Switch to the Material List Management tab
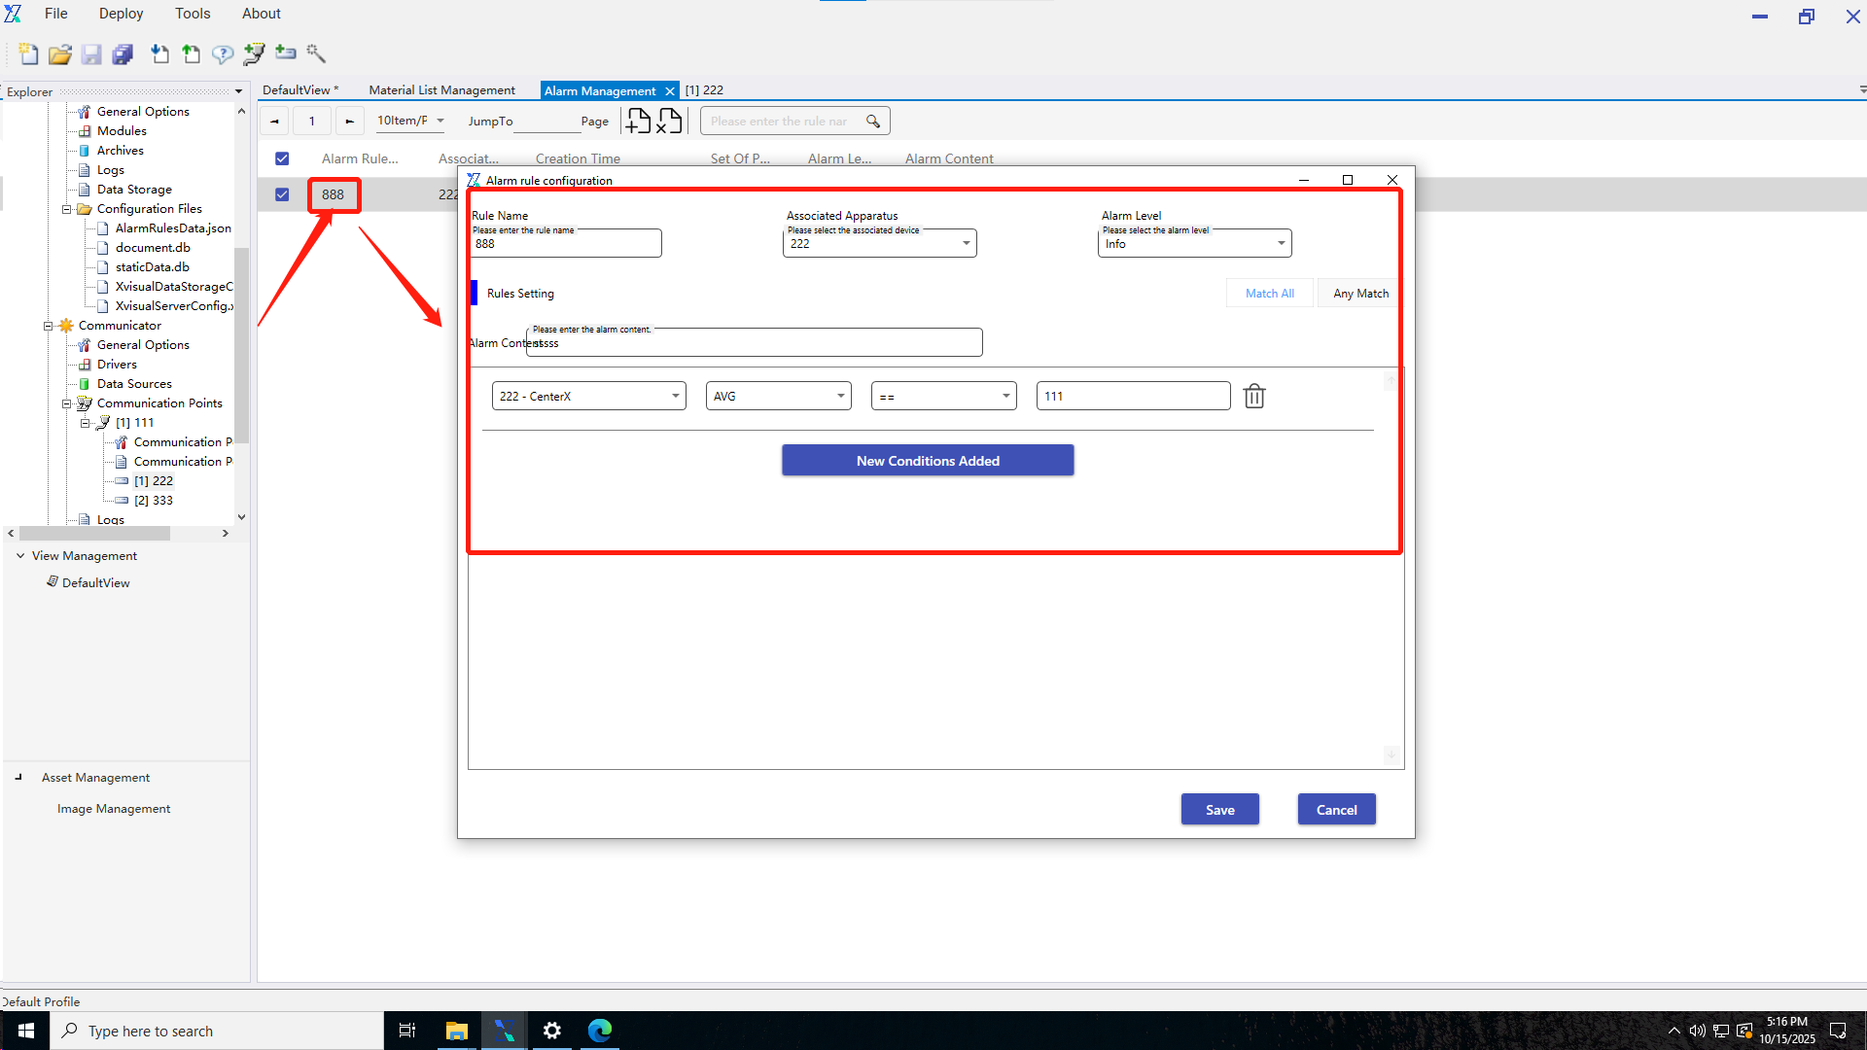The width and height of the screenshot is (1867, 1050). pyautogui.click(x=441, y=90)
